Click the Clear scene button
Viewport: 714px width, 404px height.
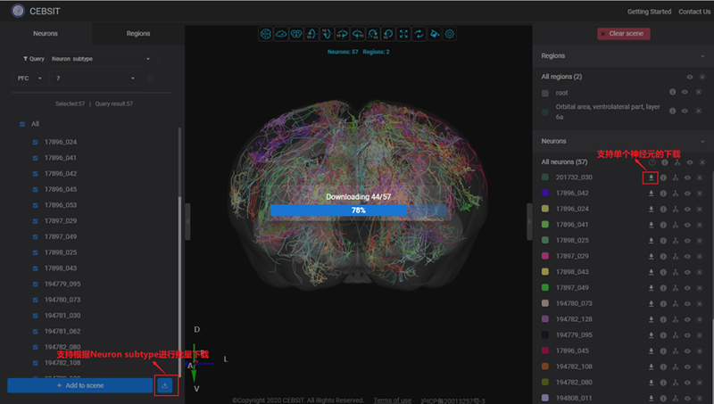624,34
